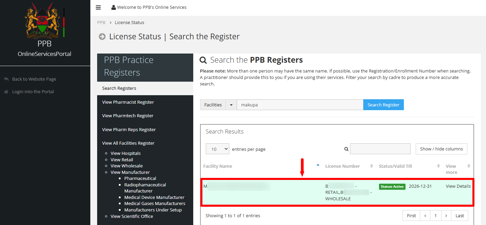Open View Manufacturer link
486x225 pixels.
point(130,172)
